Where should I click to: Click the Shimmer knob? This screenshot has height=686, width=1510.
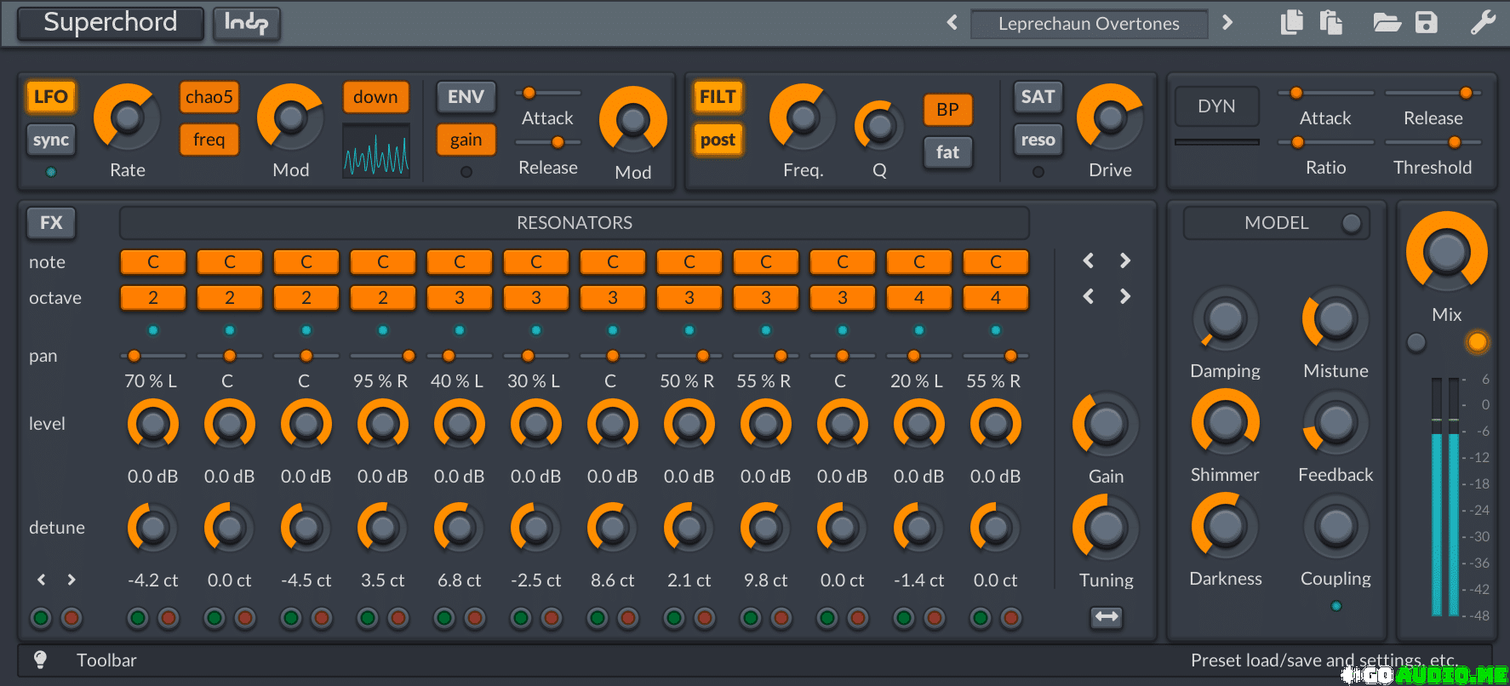pyautogui.click(x=1225, y=422)
